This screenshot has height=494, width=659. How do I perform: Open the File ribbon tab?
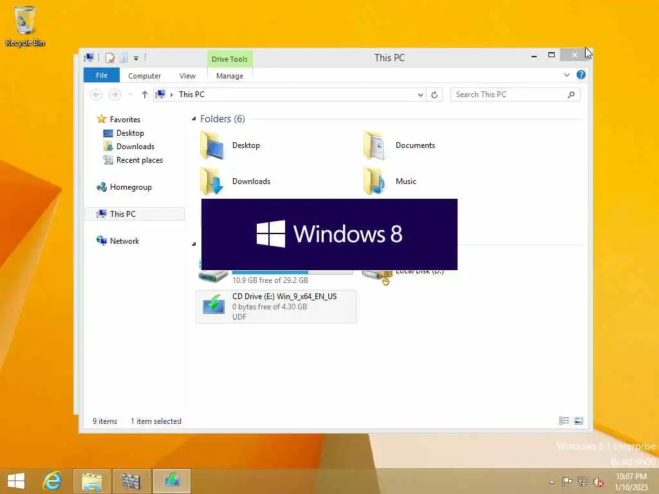102,76
